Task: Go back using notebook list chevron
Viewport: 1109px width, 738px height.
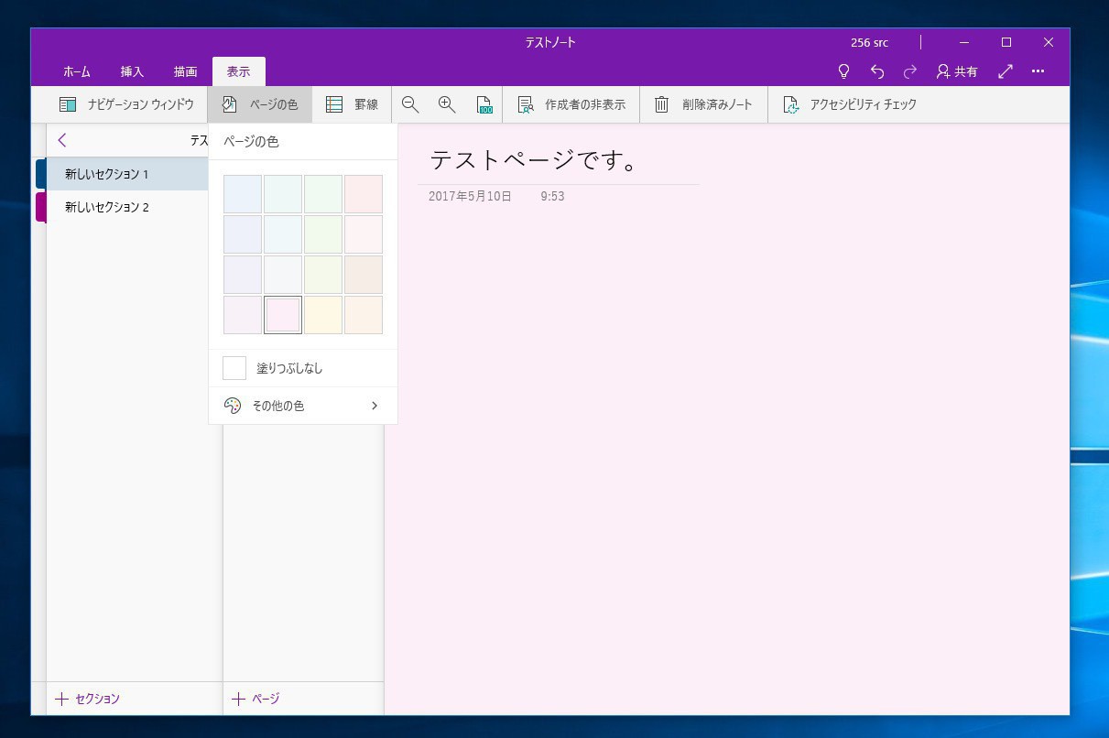Action: coord(62,140)
